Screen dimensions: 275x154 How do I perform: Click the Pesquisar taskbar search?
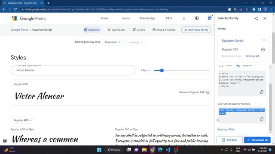point(114,150)
